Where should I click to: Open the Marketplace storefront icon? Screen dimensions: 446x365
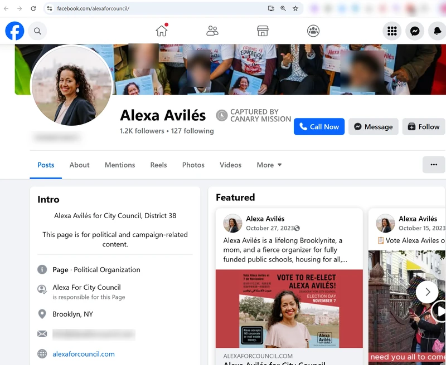pyautogui.click(x=263, y=31)
